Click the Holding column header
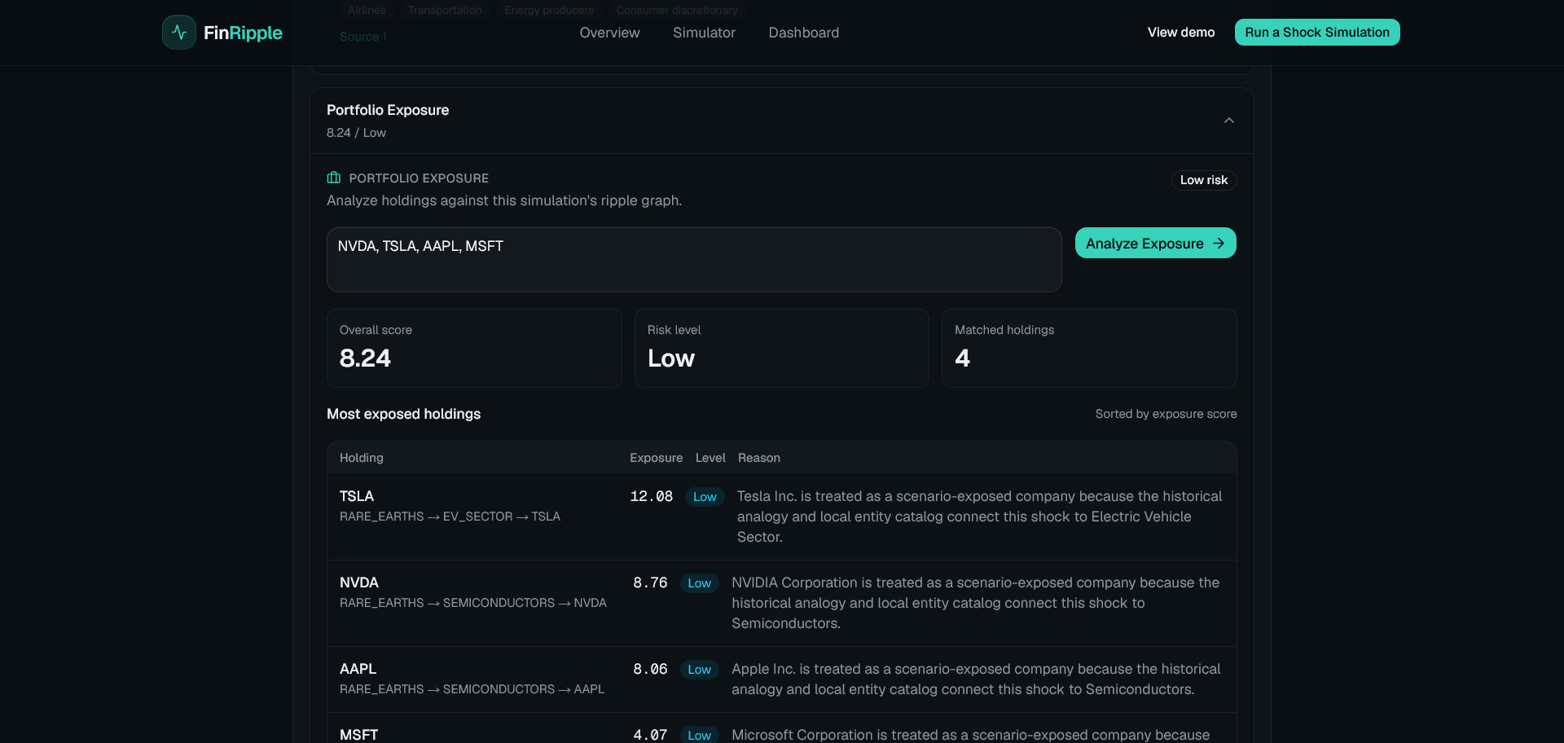 click(362, 458)
